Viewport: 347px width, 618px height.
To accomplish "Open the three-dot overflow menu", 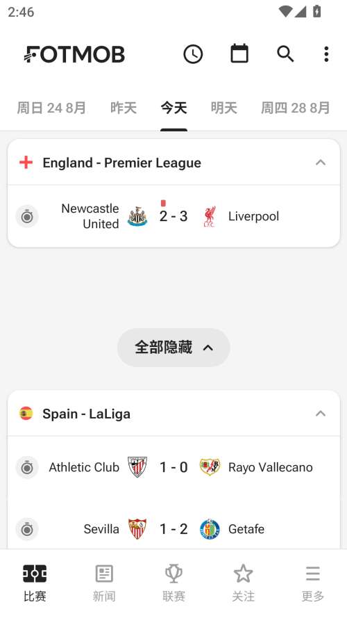I will point(326,54).
